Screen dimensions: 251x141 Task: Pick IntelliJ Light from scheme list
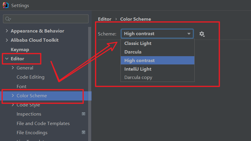coord(138,69)
